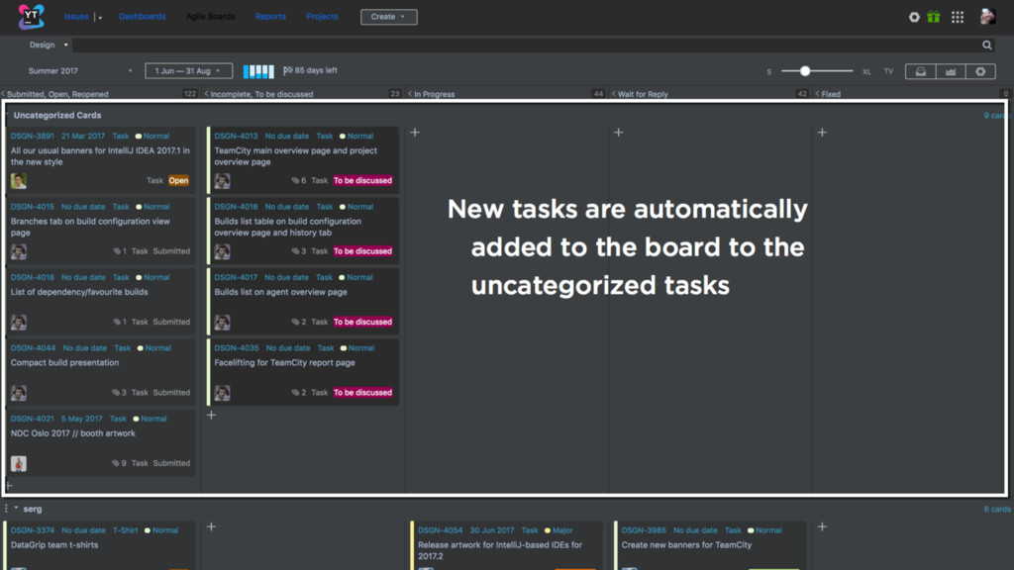
Task: Click '21 Mar 2017' date on DSGN-3891
Action: [83, 137]
